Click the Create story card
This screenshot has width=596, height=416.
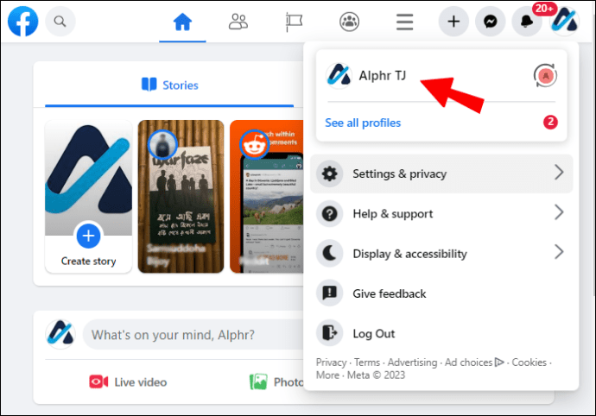click(89, 197)
